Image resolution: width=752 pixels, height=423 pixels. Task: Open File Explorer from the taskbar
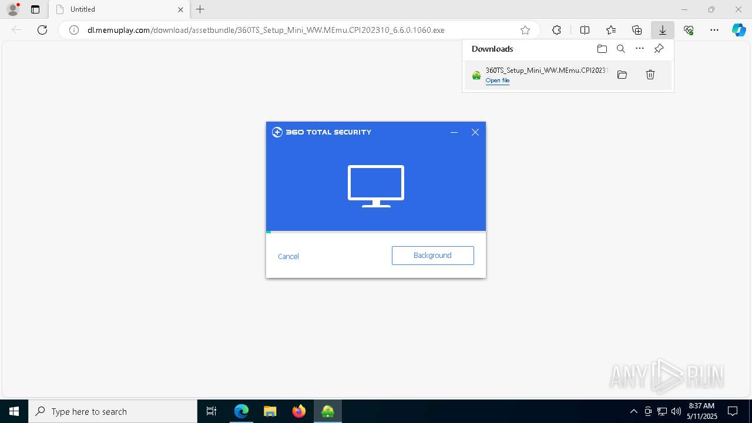(x=270, y=411)
